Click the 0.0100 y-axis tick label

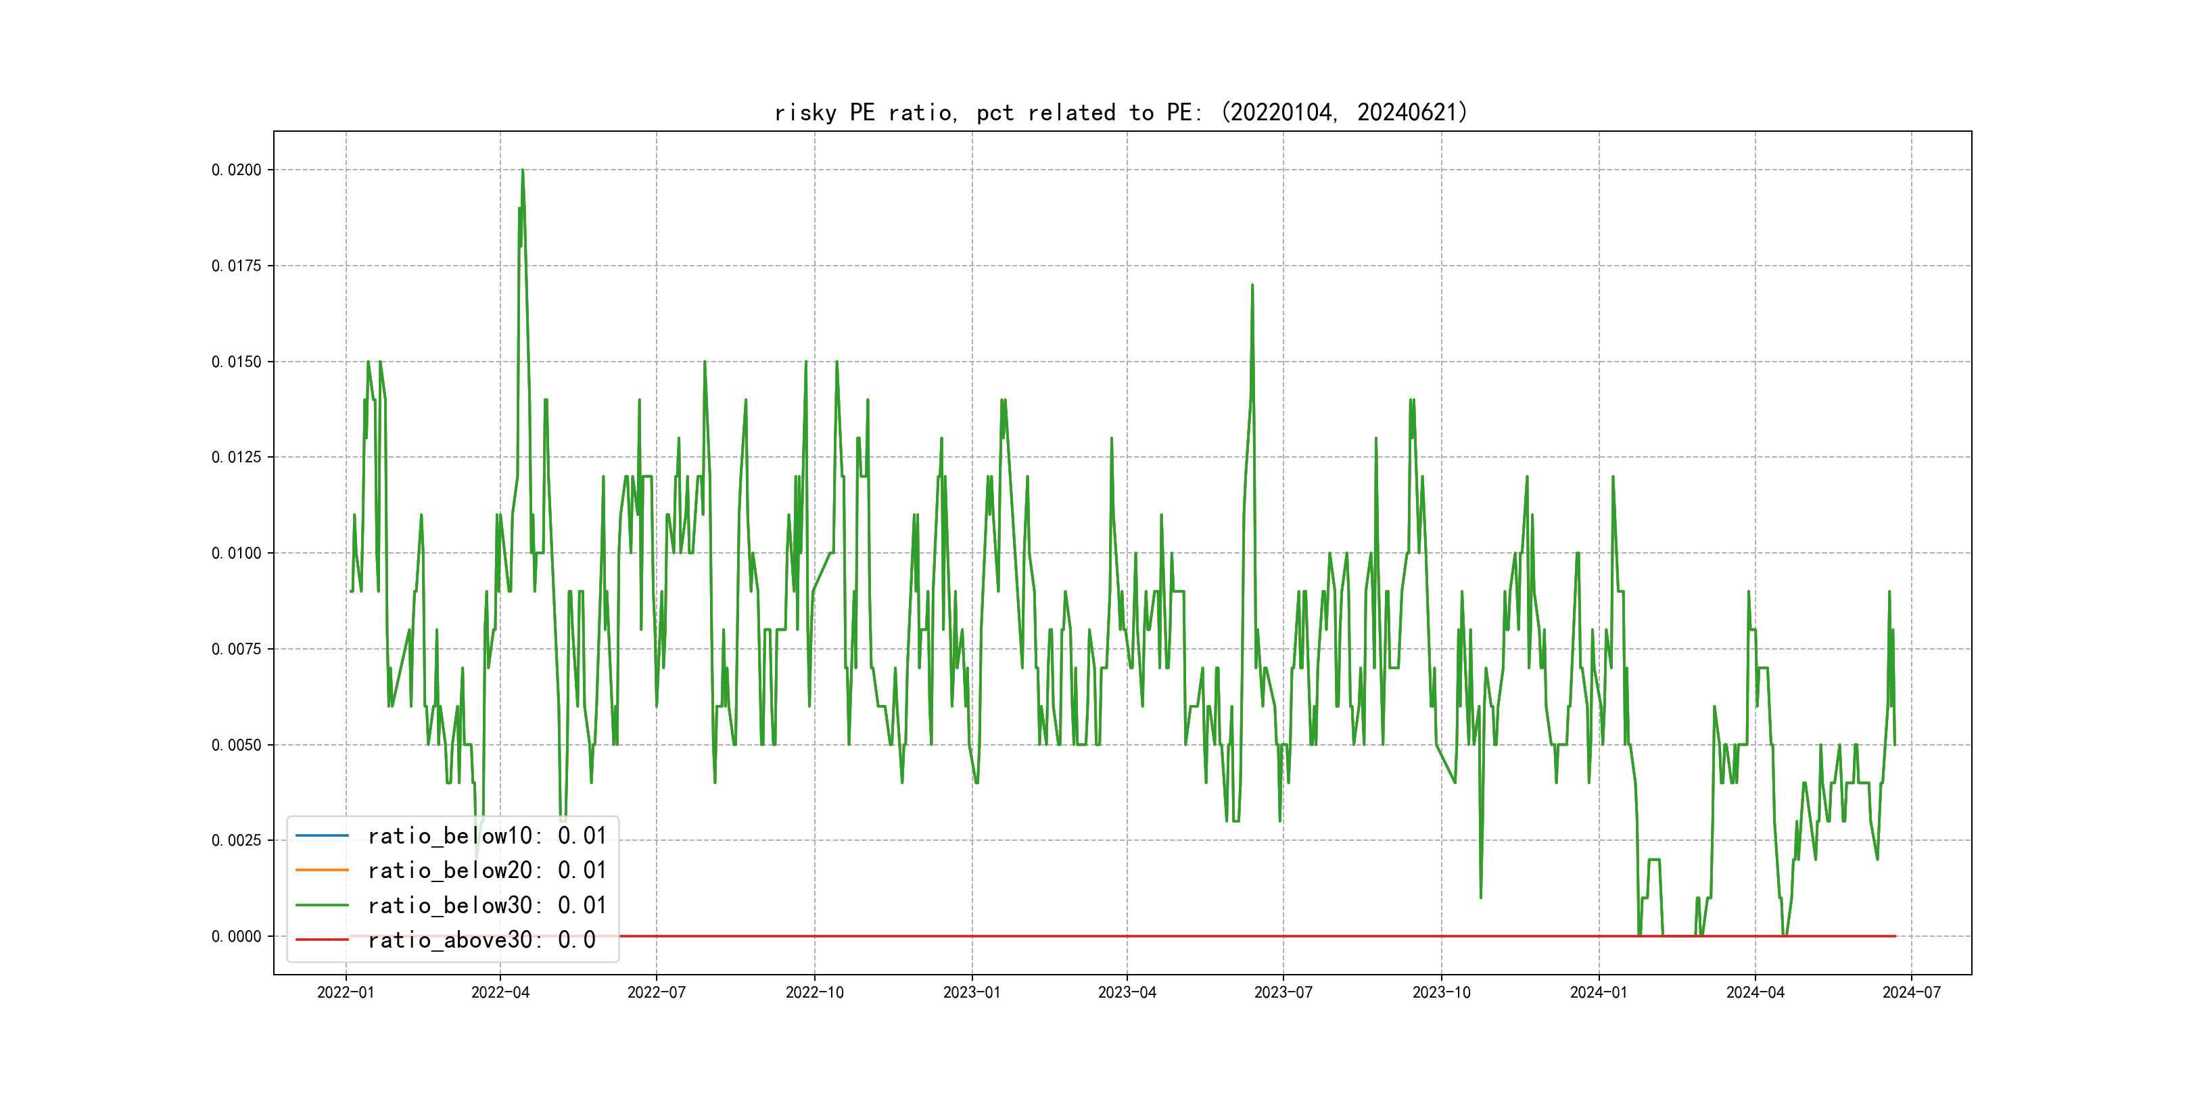(237, 554)
